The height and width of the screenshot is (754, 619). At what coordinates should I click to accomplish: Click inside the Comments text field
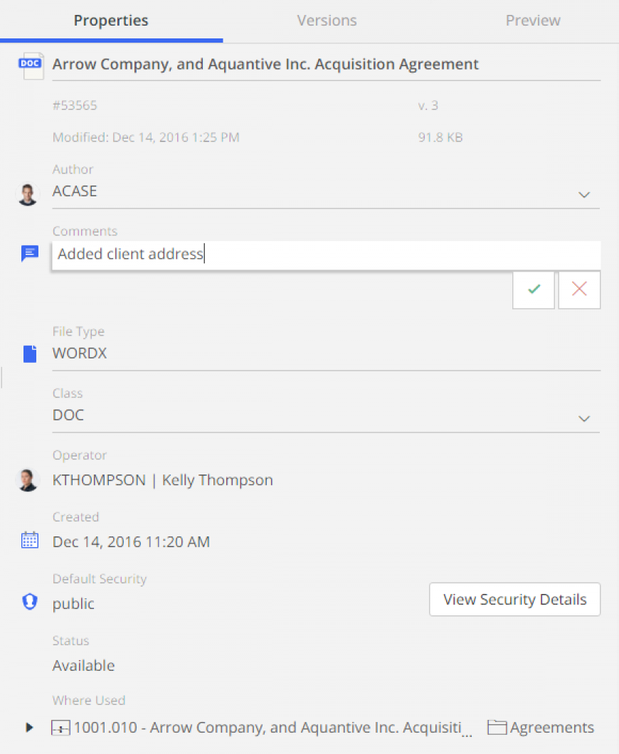point(326,255)
